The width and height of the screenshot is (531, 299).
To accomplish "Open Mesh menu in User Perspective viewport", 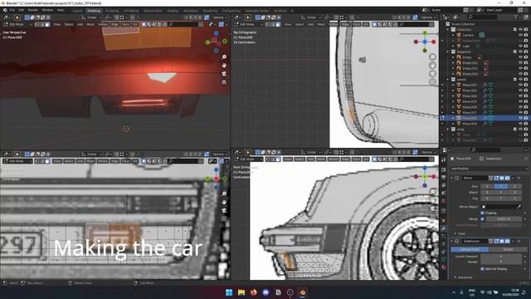I will [x=90, y=24].
